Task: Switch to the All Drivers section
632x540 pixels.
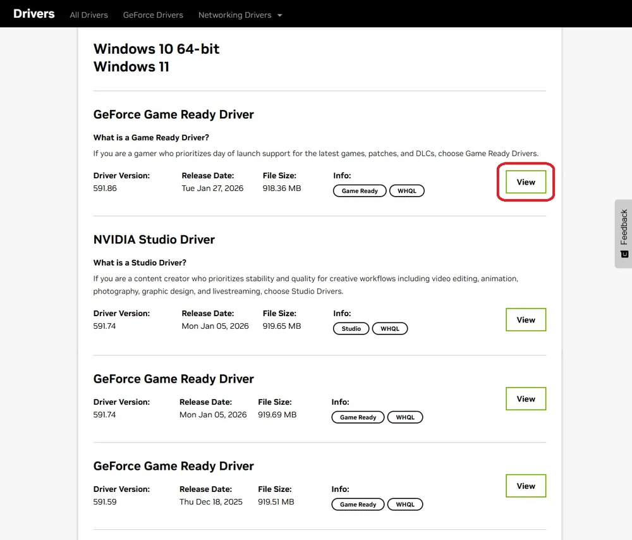Action: (88, 15)
